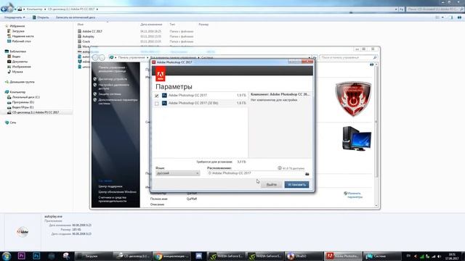Viewport: 465px width, 261px height.
Task: Switch to Chrome window in taskbar
Action: tap(172, 256)
